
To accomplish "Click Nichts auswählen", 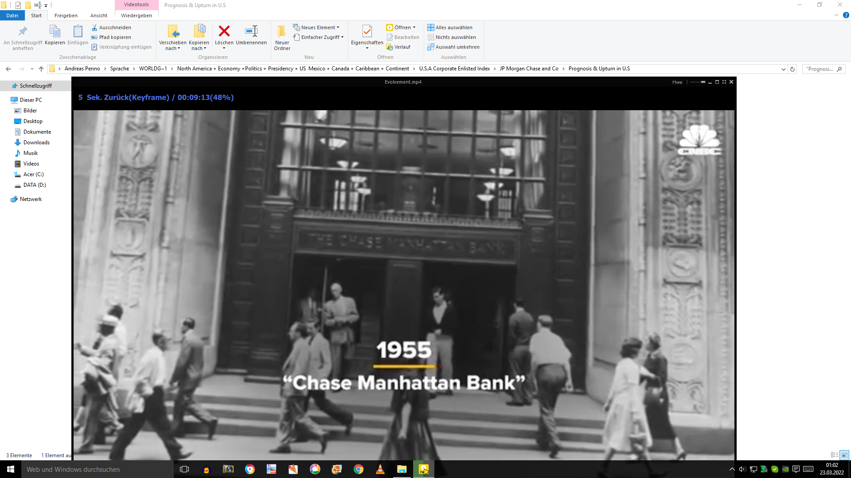I will (x=452, y=37).
